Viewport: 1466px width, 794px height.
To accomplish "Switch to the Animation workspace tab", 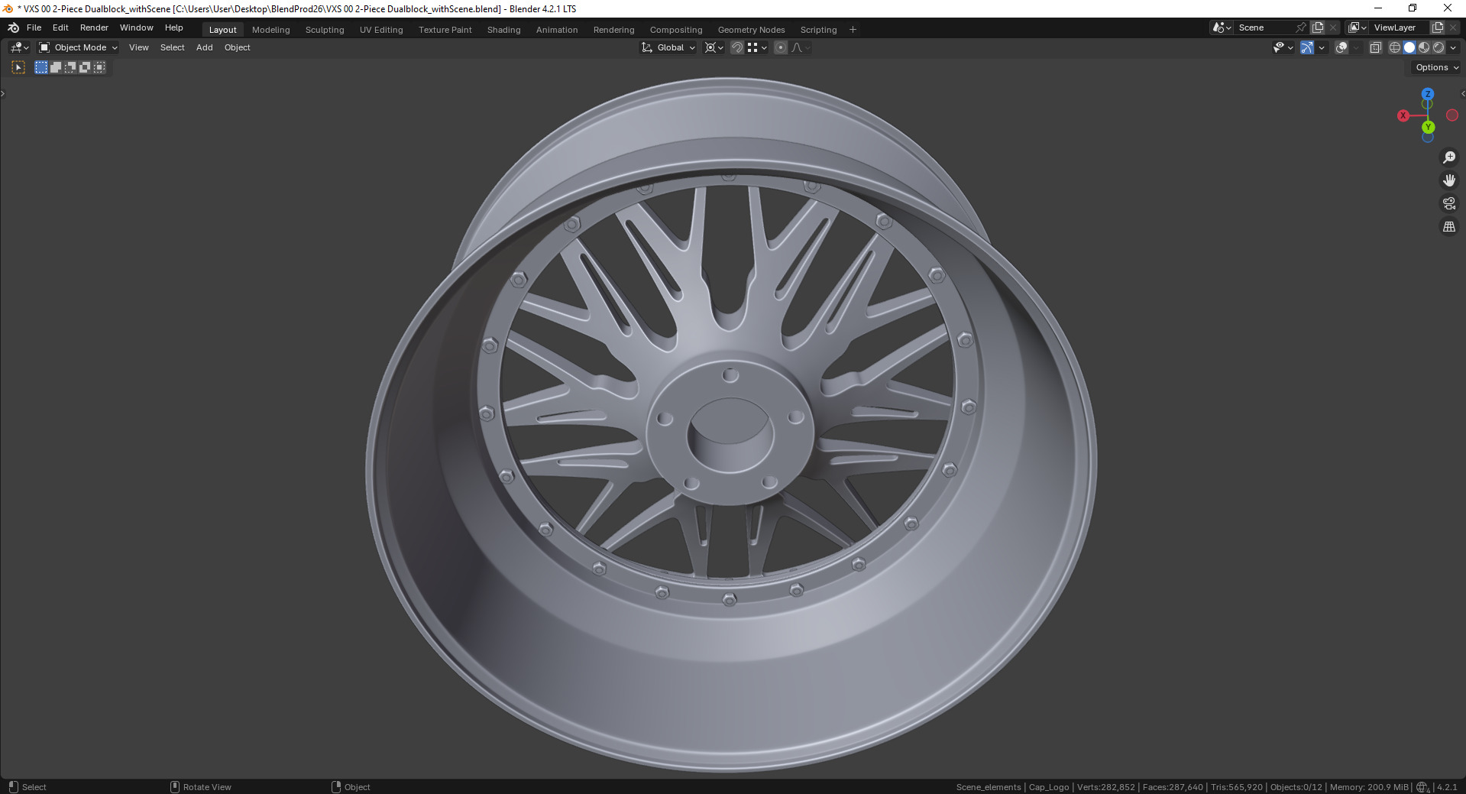I will coord(556,30).
